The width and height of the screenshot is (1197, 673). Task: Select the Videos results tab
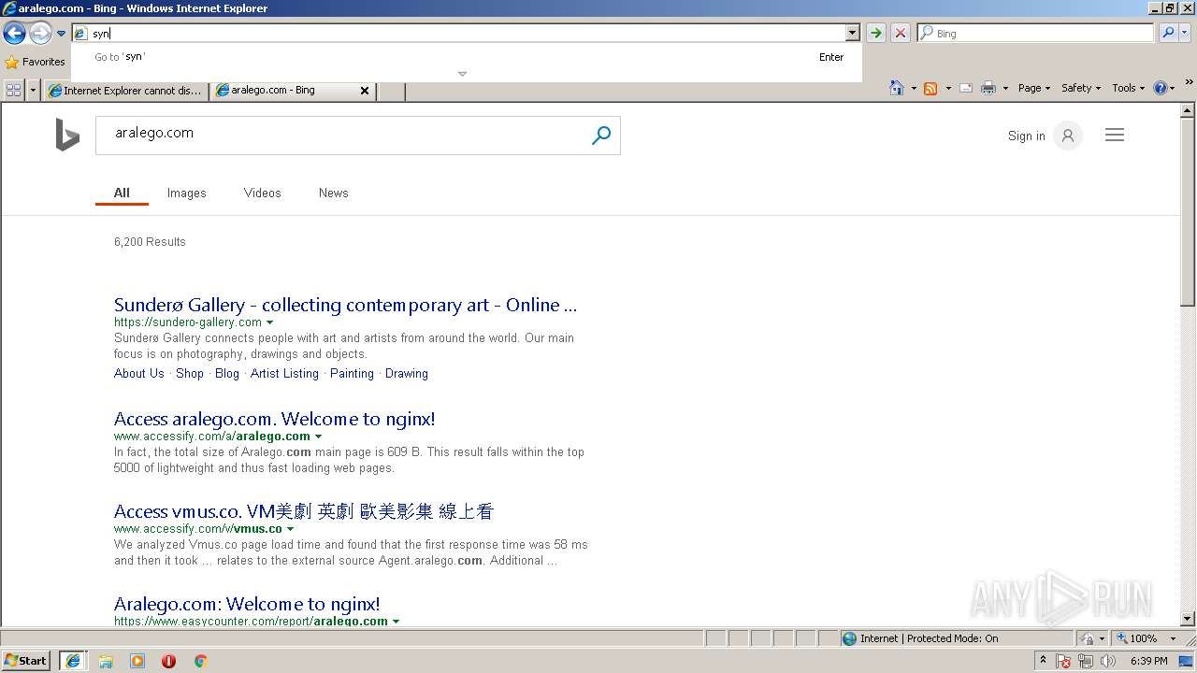pos(262,193)
